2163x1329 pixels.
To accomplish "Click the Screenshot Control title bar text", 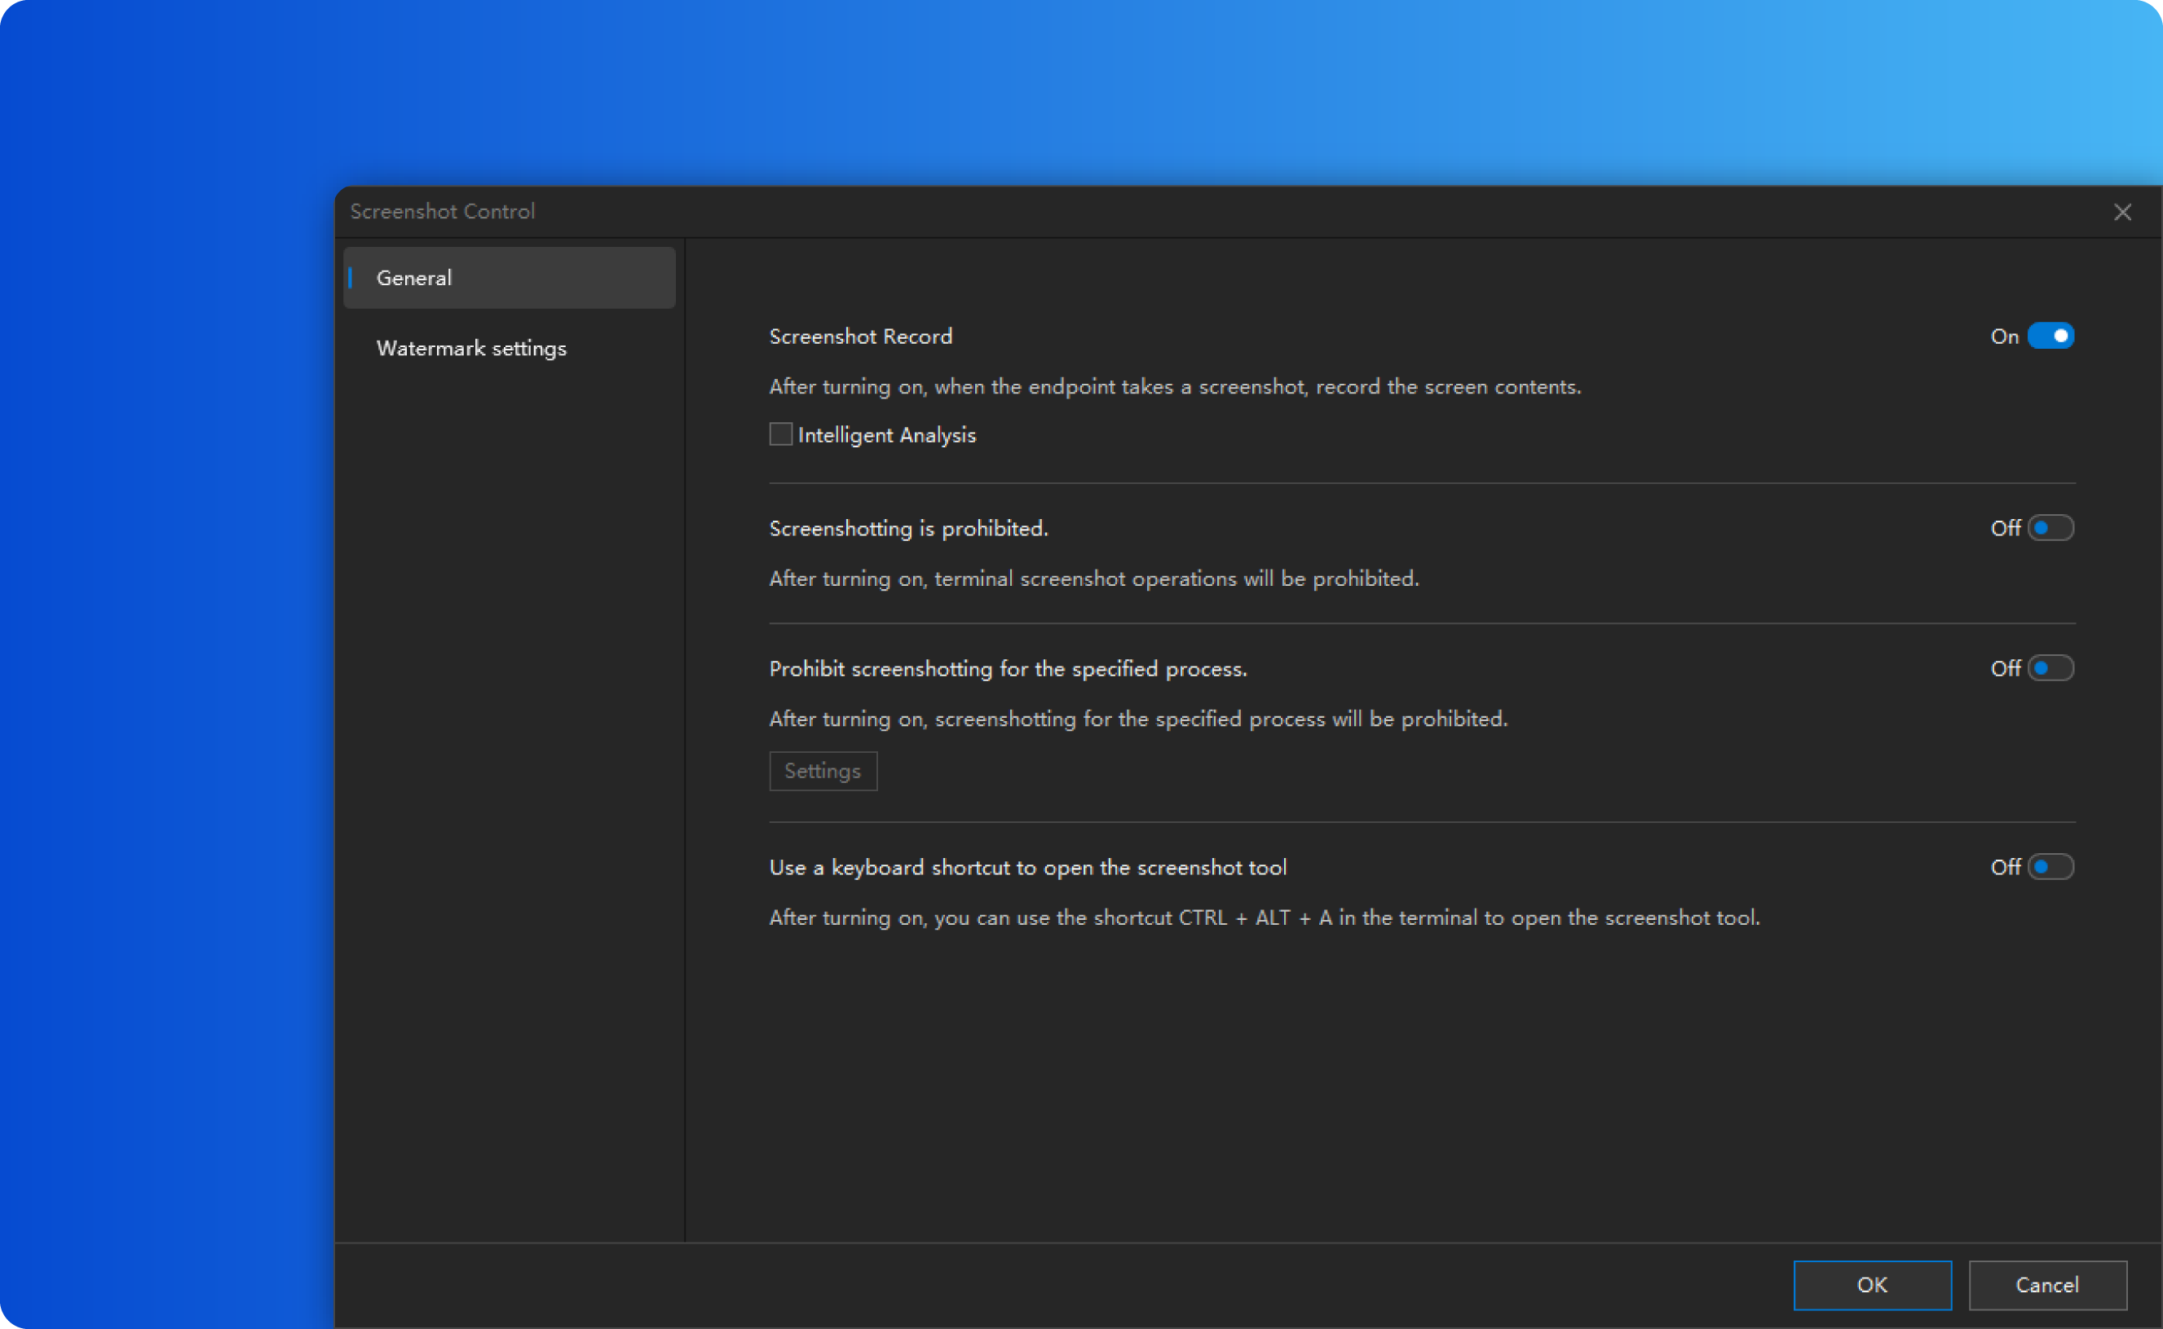I will tap(442, 212).
